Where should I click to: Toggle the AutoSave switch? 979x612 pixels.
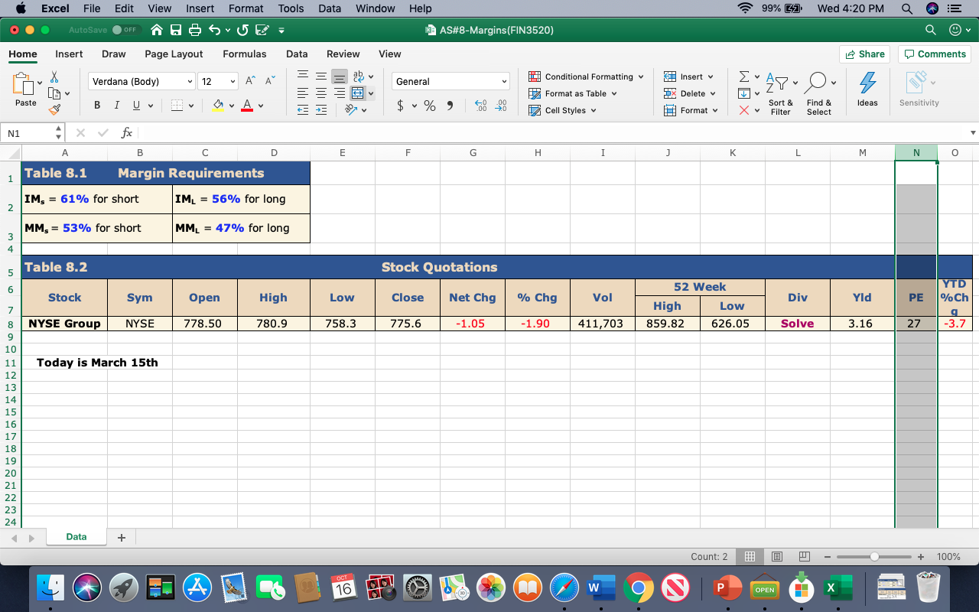125,30
